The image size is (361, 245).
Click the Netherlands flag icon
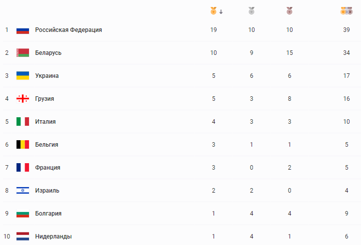22,236
